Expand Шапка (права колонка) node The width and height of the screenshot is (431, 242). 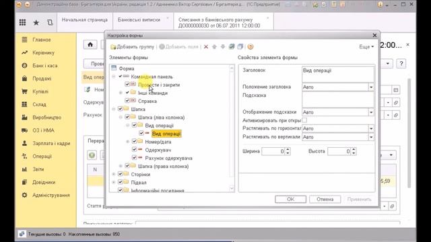(x=121, y=166)
